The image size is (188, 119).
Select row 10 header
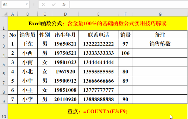4,111
